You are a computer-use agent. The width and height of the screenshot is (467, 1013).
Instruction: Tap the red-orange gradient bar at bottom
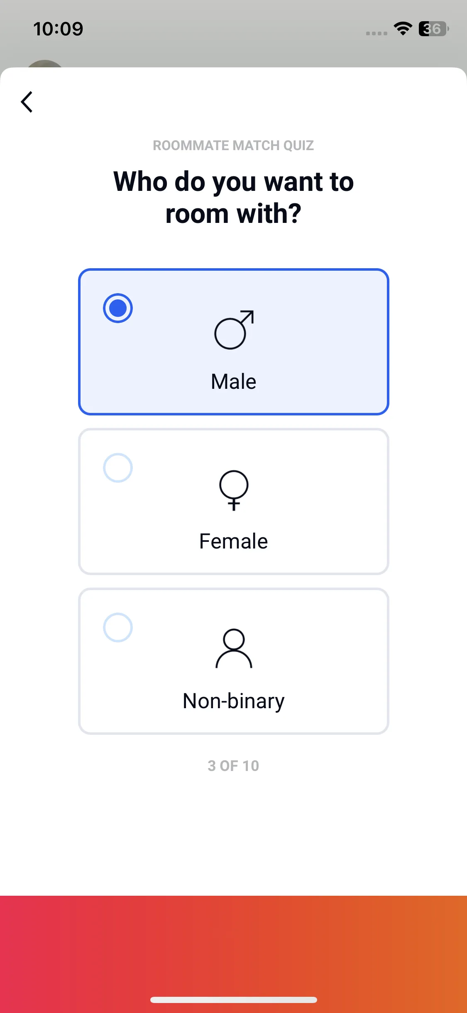point(233,954)
